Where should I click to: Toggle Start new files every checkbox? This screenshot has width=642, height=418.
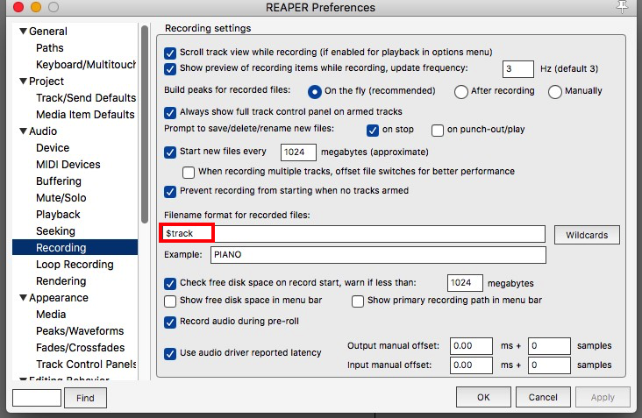tap(170, 152)
